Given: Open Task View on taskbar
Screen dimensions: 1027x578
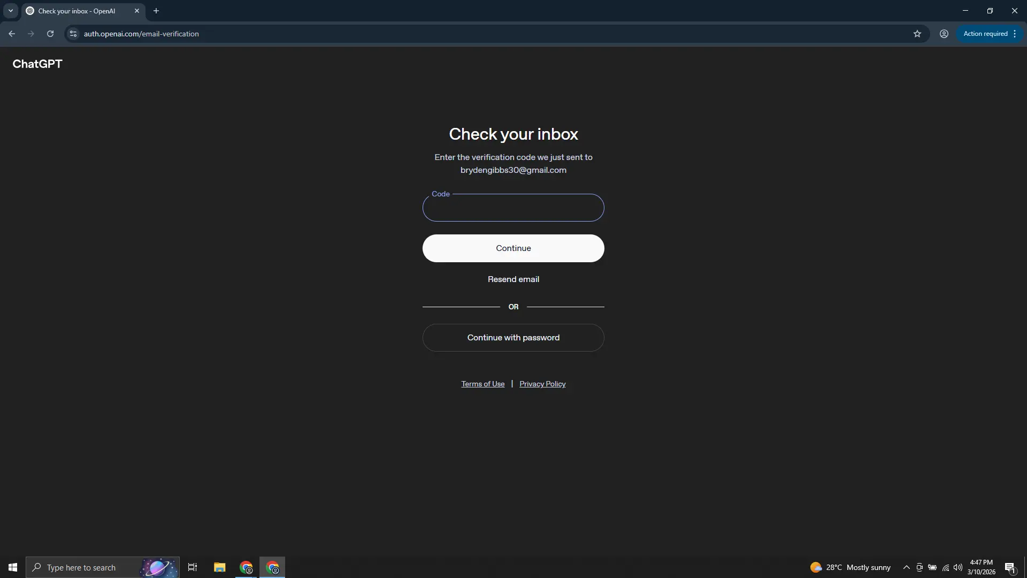Looking at the screenshot, I should point(193,567).
